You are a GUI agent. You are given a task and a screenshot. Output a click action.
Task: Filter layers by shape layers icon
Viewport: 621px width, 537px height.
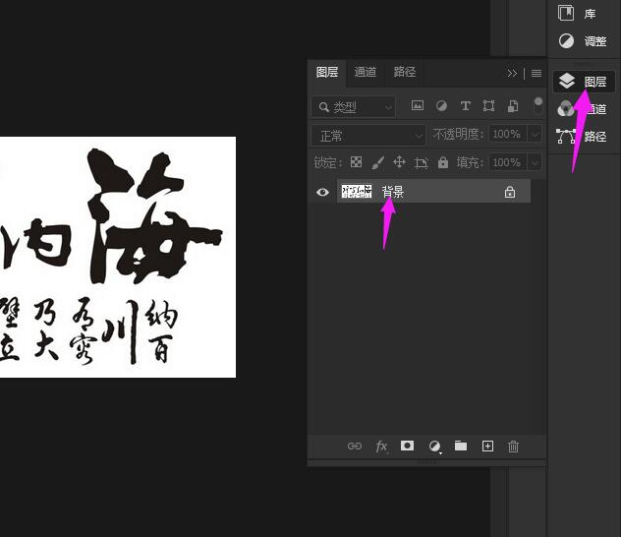coord(488,106)
